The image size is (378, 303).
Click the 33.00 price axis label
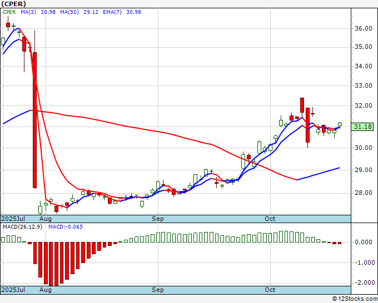coord(364,85)
